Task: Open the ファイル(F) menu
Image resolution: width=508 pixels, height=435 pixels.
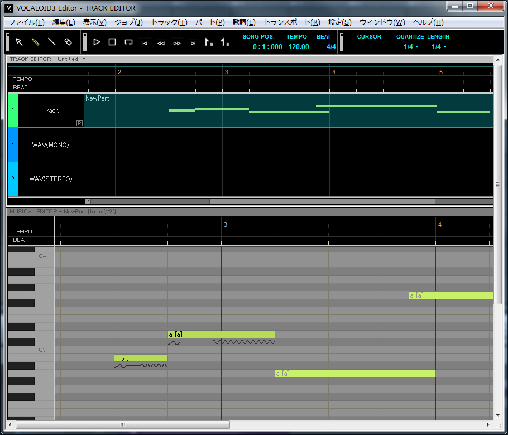Action: [26, 22]
